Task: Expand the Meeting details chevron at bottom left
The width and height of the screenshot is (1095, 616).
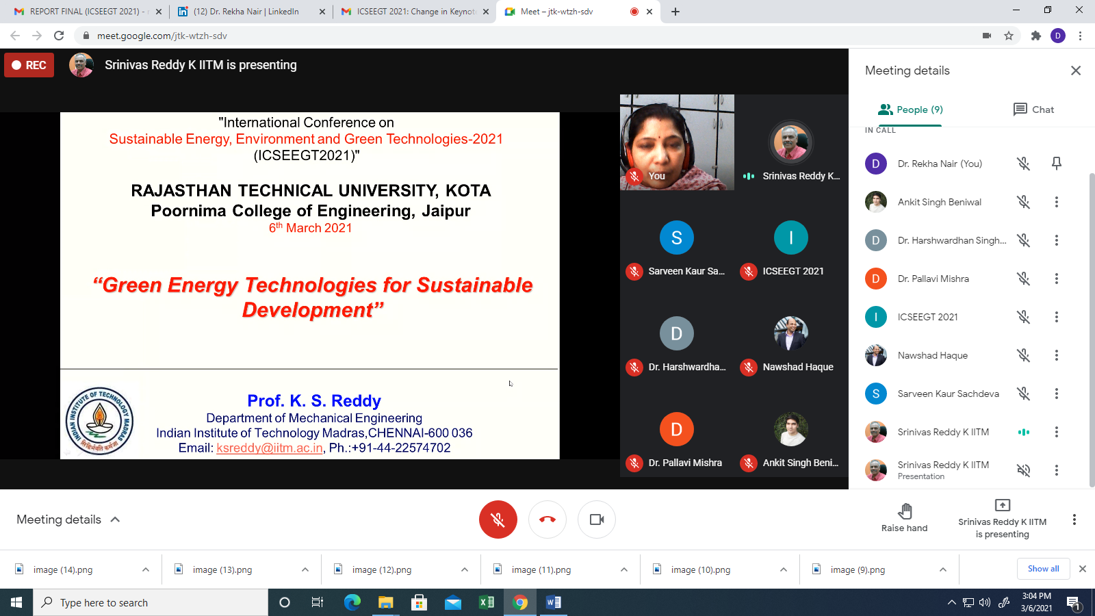Action: pos(115,519)
